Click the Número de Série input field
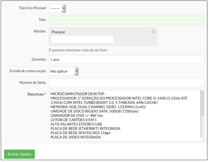The width and height of the screenshot is (209, 162). tap(127, 83)
